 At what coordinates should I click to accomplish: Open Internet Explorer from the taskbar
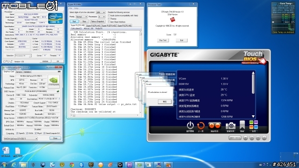[x=14, y=165]
